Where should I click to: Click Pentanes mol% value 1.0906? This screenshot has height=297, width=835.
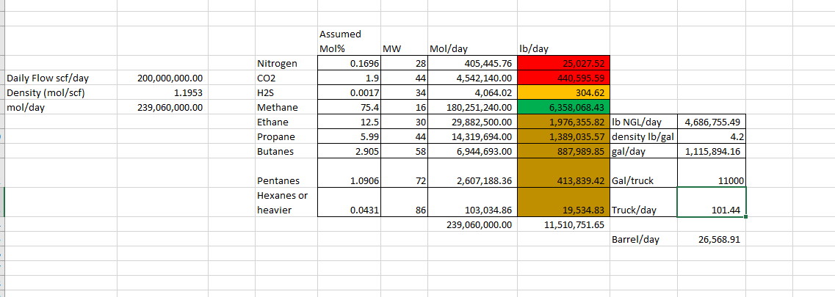coord(350,172)
